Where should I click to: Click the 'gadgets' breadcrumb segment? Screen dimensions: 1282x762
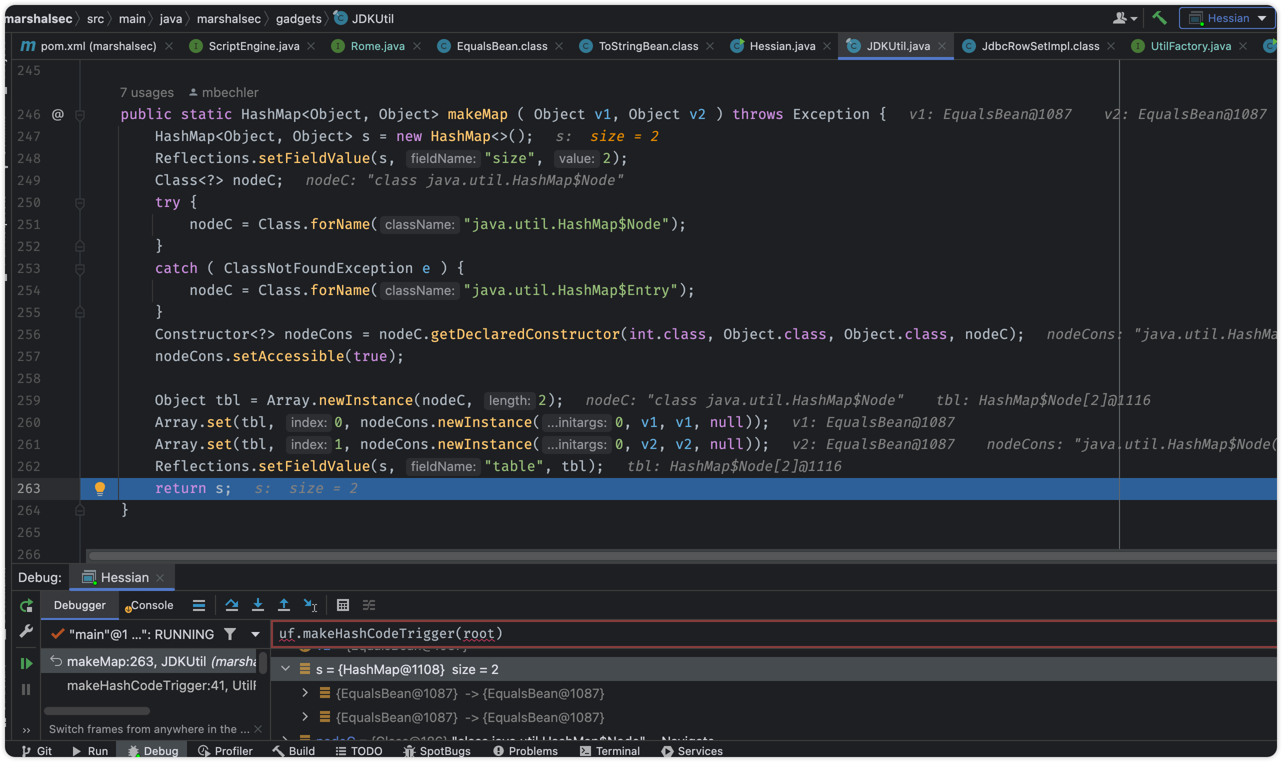coord(298,18)
